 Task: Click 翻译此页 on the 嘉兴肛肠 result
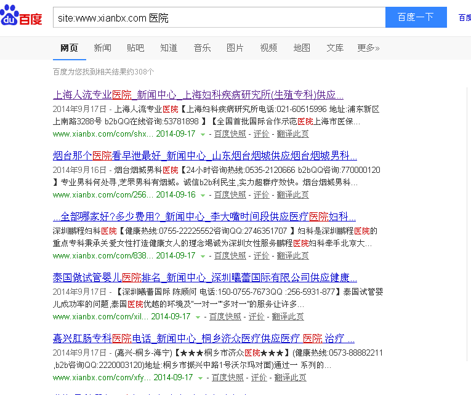[x=290, y=378]
